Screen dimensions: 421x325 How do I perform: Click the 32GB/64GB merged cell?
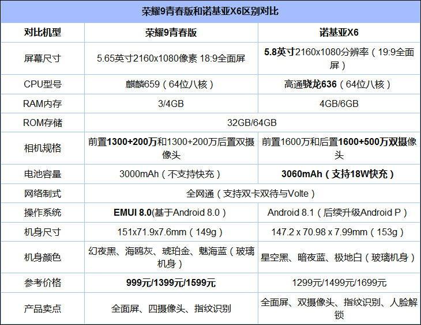click(x=252, y=123)
